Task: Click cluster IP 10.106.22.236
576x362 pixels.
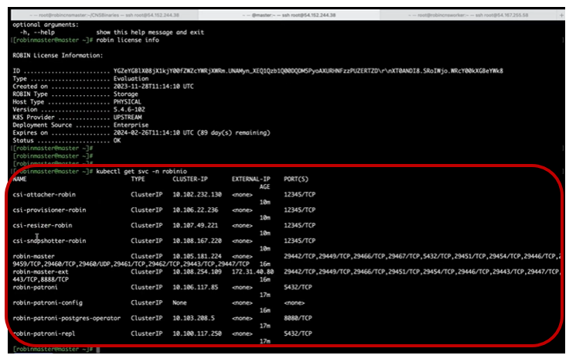Action: pos(195,210)
